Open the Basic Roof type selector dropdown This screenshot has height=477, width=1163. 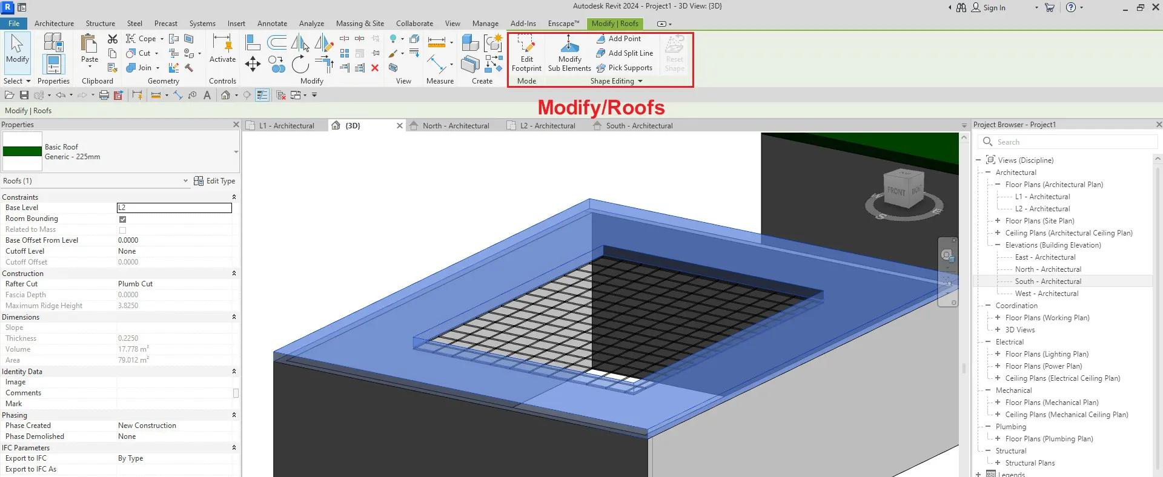pos(236,152)
